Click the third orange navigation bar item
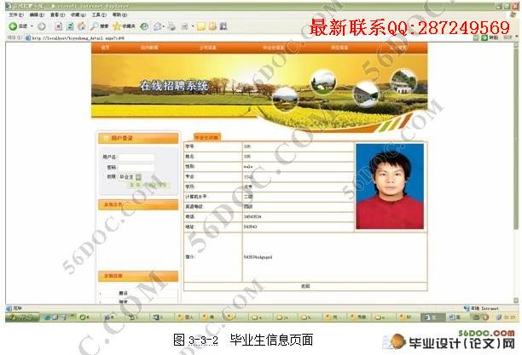The height and width of the screenshot is (355, 522). pyautogui.click(x=208, y=48)
